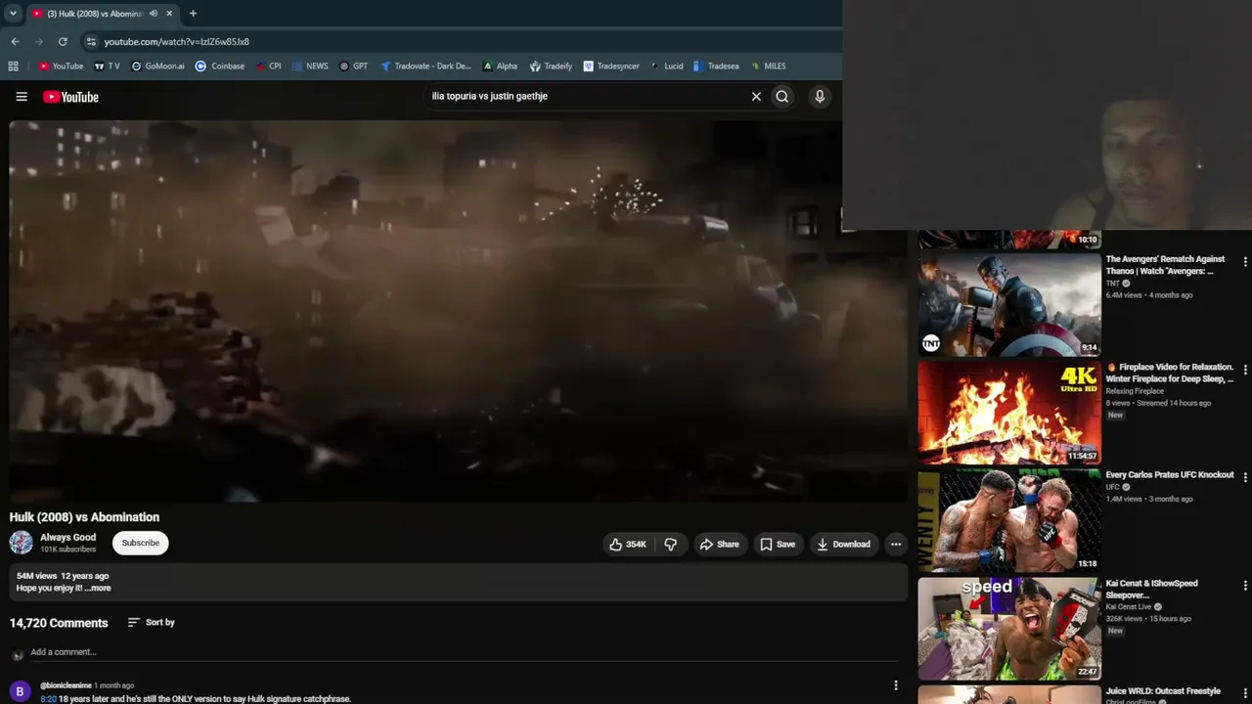The height and width of the screenshot is (704, 1252).
Task: Open the Always Good channel name link
Action: point(67,537)
